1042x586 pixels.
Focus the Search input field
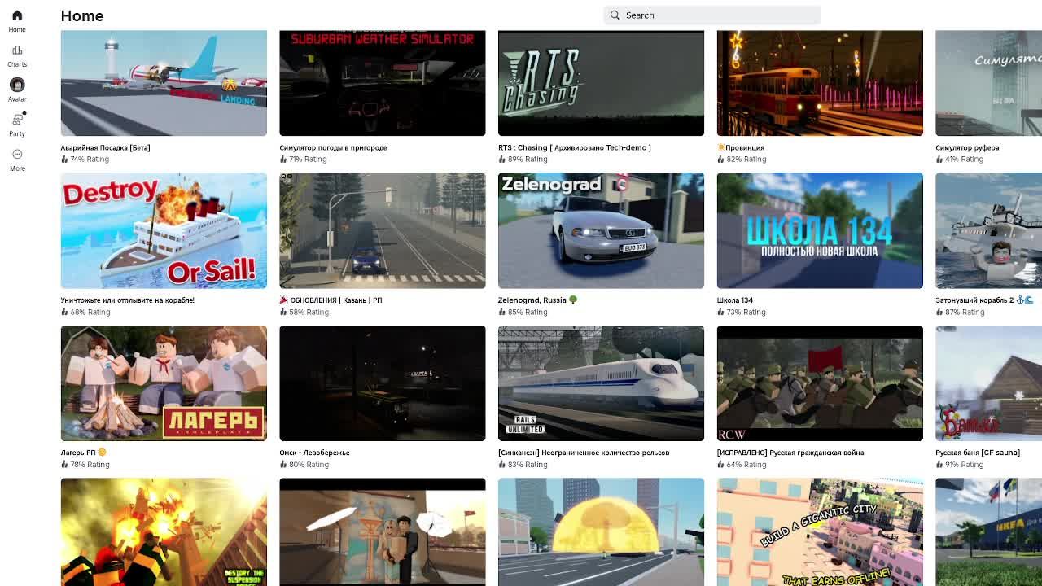pos(711,15)
